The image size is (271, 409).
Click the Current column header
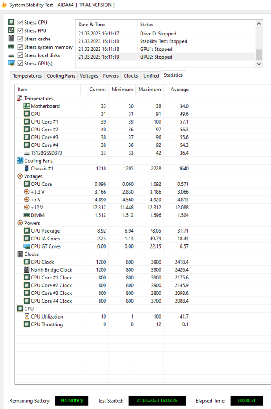[95, 89]
